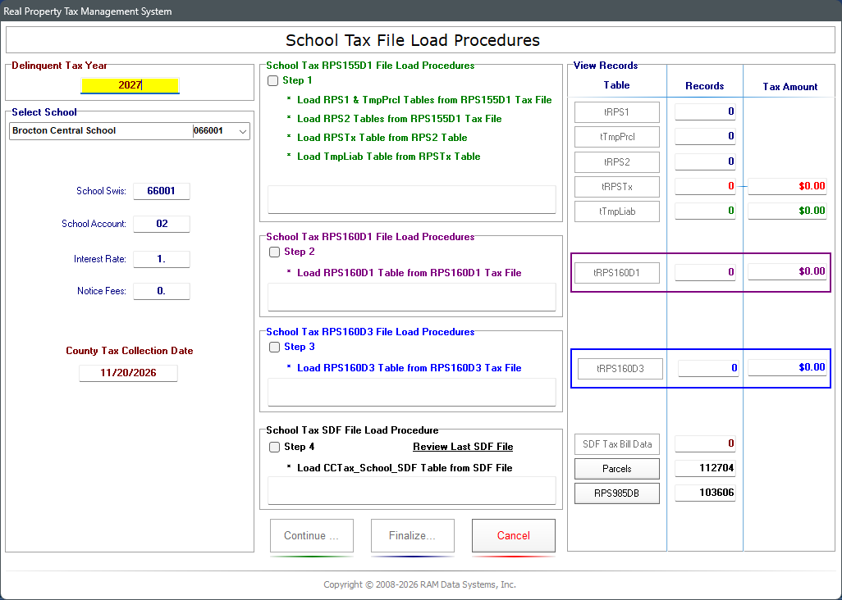Screen dimensions: 842x600
Task: Click the School Account field
Action: (x=161, y=224)
